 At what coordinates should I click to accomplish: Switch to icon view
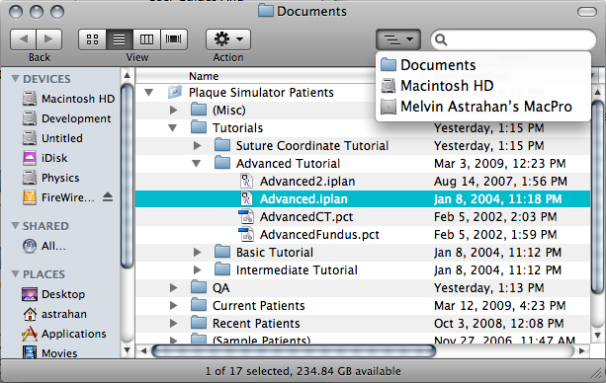click(x=92, y=39)
